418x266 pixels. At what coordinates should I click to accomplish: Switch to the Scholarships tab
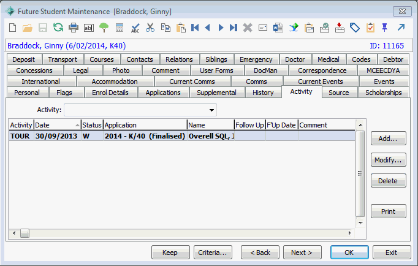coord(383,93)
